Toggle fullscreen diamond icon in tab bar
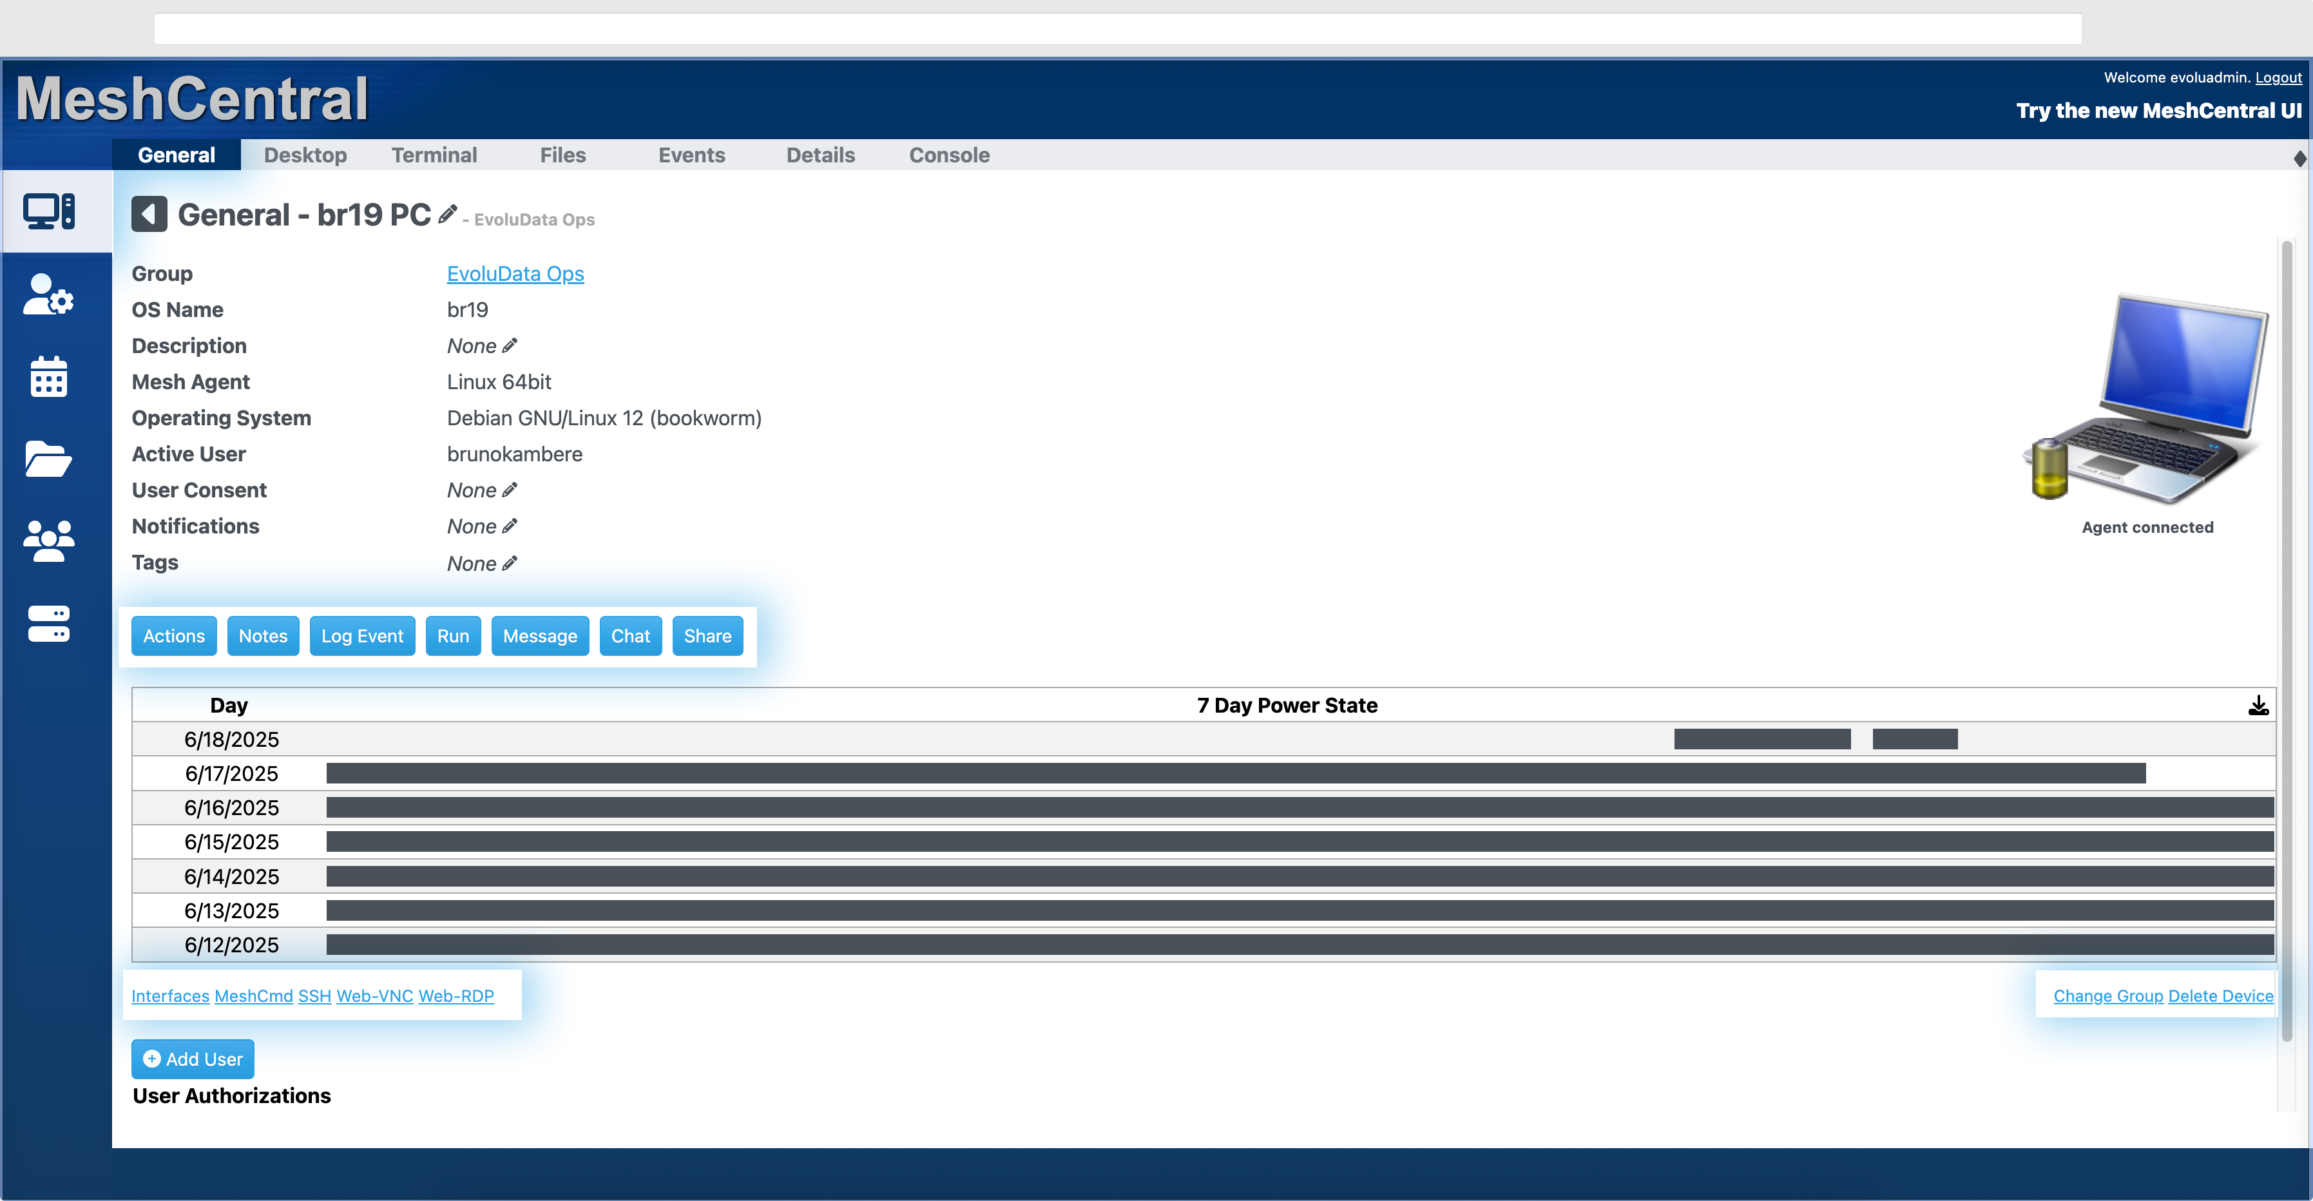Image resolution: width=2313 pixels, height=1201 pixels. click(2299, 158)
